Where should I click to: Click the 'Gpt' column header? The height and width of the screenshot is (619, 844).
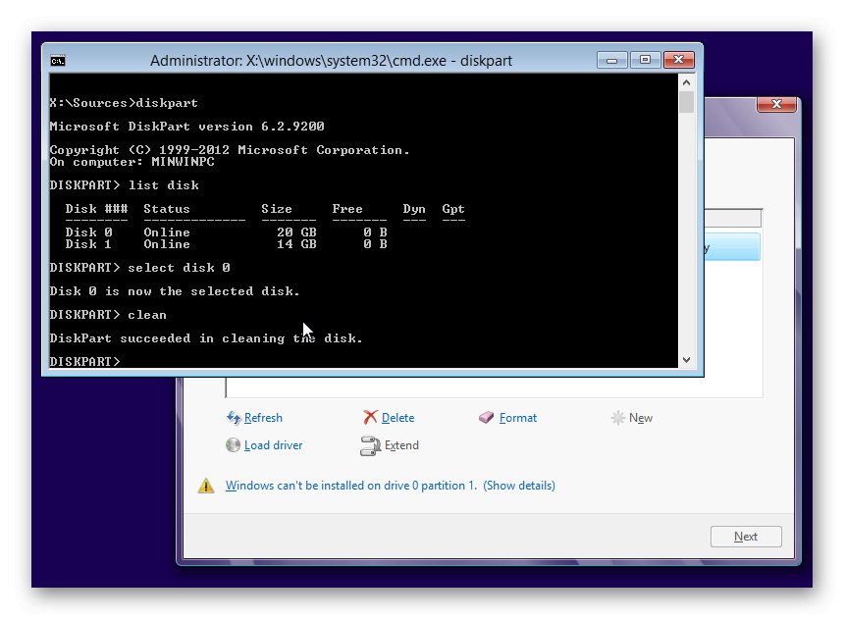coord(453,209)
